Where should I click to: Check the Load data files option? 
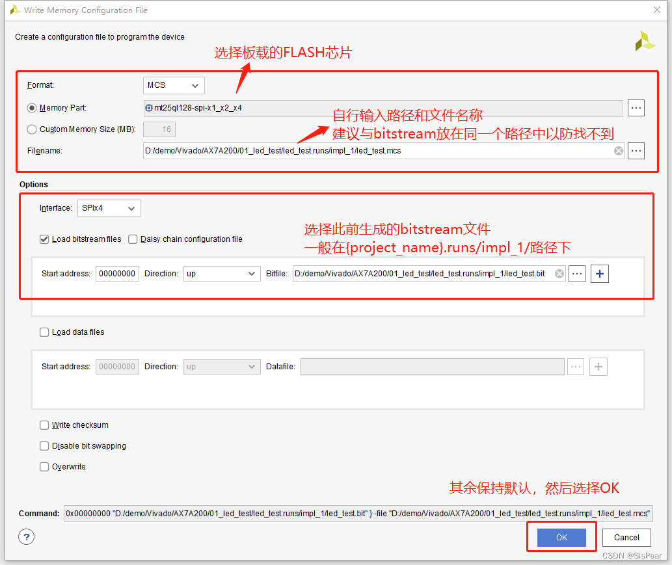(44, 332)
